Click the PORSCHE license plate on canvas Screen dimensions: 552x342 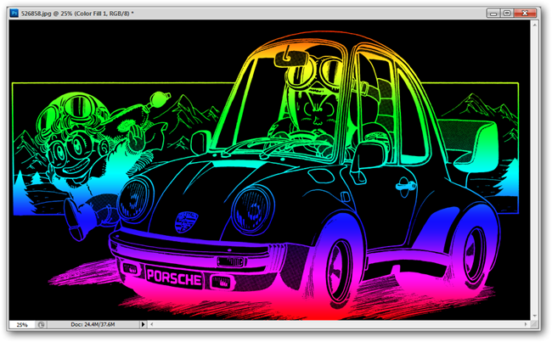[x=174, y=278]
